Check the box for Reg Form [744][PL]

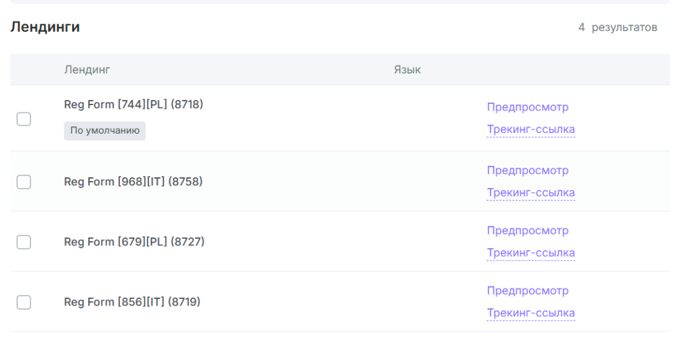(24, 119)
